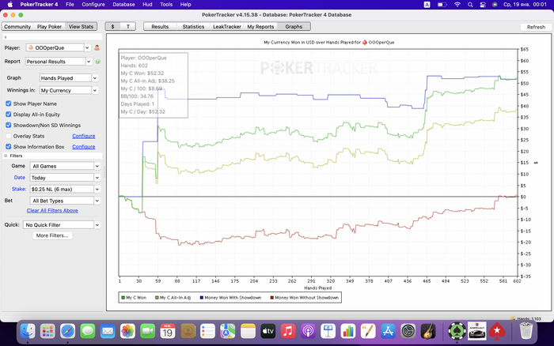Screen dimensions: 554x346
Task: Click Configure link next to Overlay Stats
Action: pos(84,136)
